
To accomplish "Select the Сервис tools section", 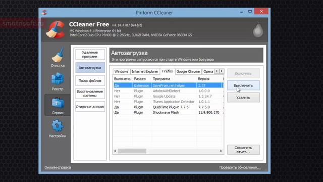I will 58,105.
